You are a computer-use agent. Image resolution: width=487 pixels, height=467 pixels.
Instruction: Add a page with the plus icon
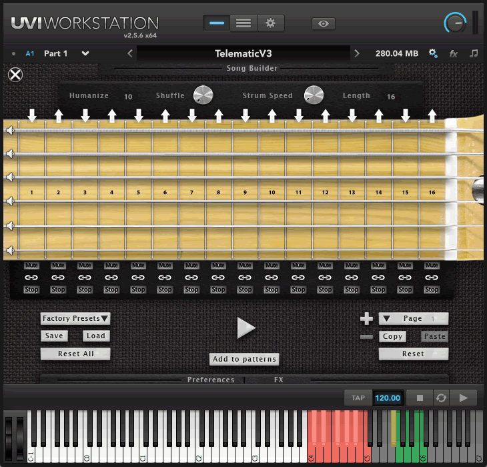pyautogui.click(x=366, y=318)
